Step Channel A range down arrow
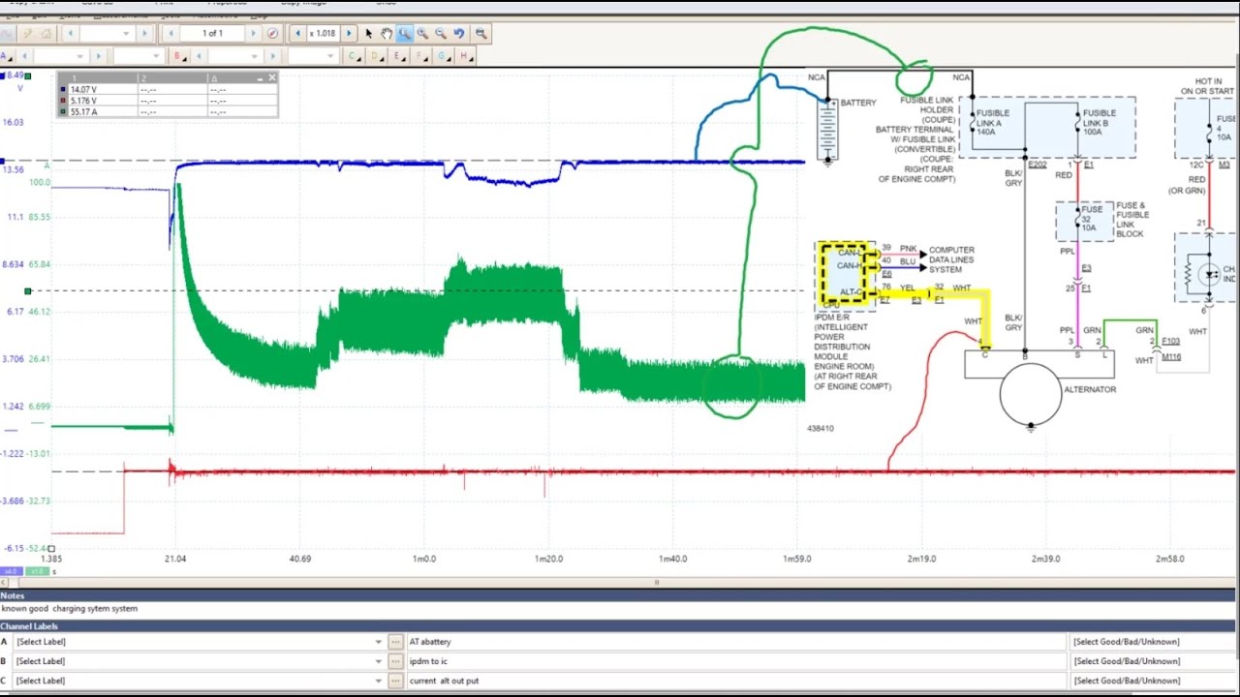This screenshot has width=1240, height=697. click(x=24, y=56)
